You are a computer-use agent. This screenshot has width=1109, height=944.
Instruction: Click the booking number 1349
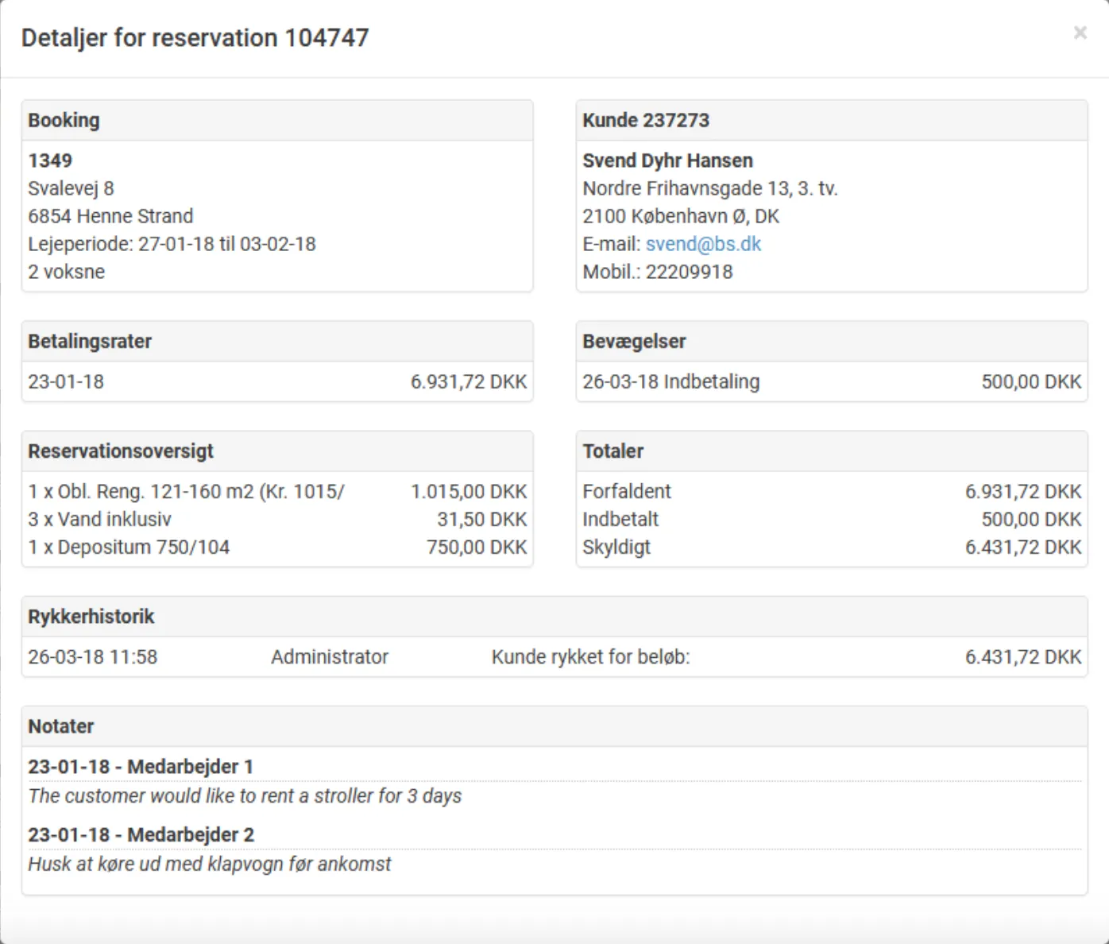tap(49, 160)
